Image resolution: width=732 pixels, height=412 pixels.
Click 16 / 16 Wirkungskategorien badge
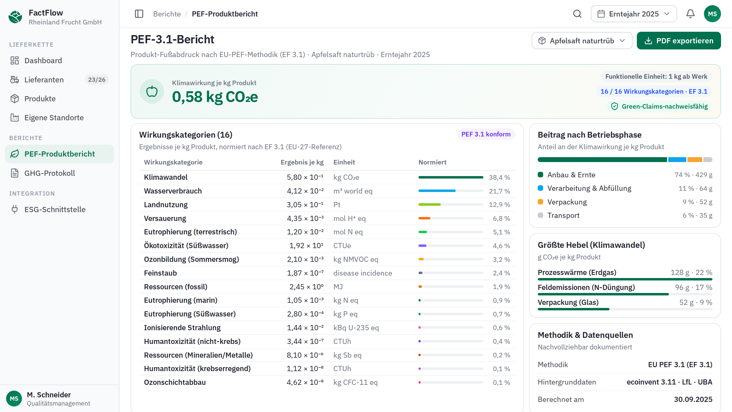[654, 91]
